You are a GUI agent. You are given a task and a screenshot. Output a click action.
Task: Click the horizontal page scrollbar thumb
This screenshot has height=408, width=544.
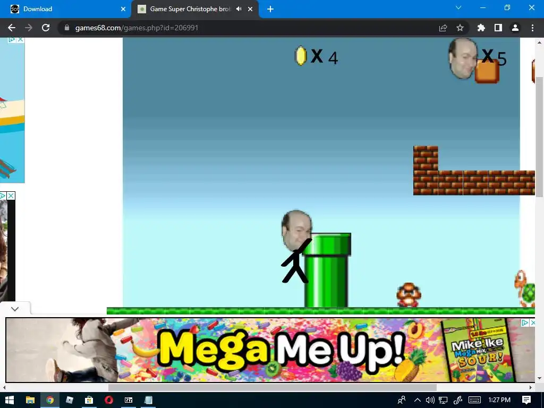click(x=273, y=387)
